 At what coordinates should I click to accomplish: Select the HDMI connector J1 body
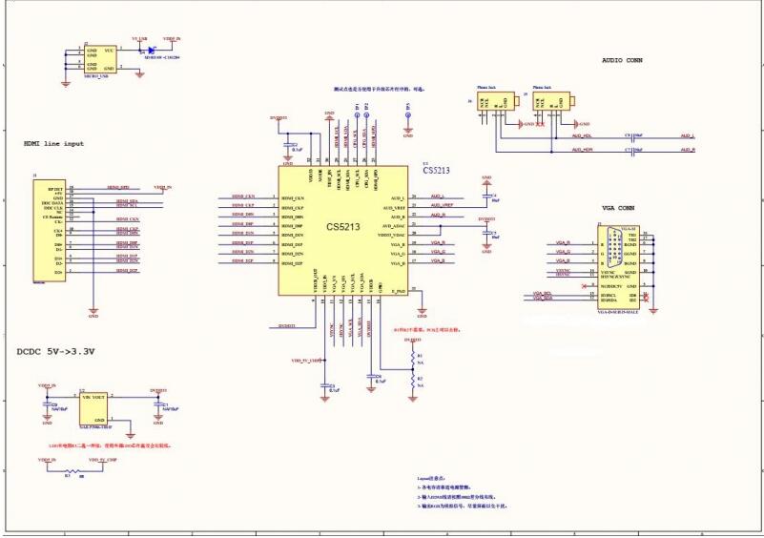click(50, 231)
